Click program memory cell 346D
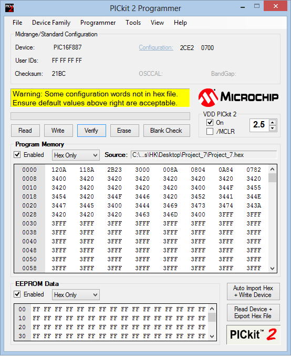The image size is (291, 356). point(170,214)
